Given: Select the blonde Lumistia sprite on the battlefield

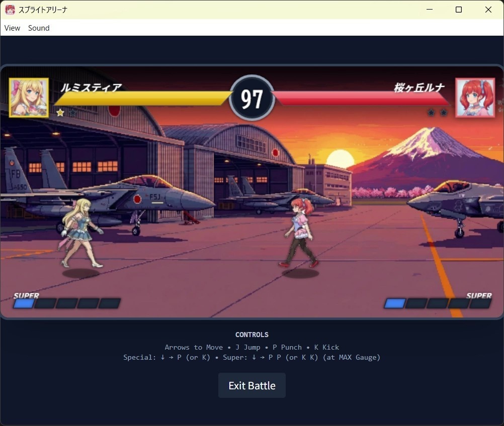Looking at the screenshot, I should pyautogui.click(x=80, y=231).
